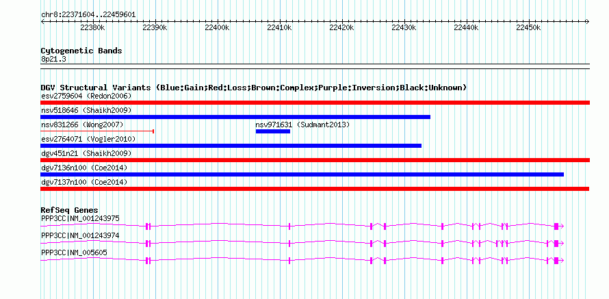Click the Cytogenetic Bands track heading
This screenshot has width=609, height=299.
point(81,51)
